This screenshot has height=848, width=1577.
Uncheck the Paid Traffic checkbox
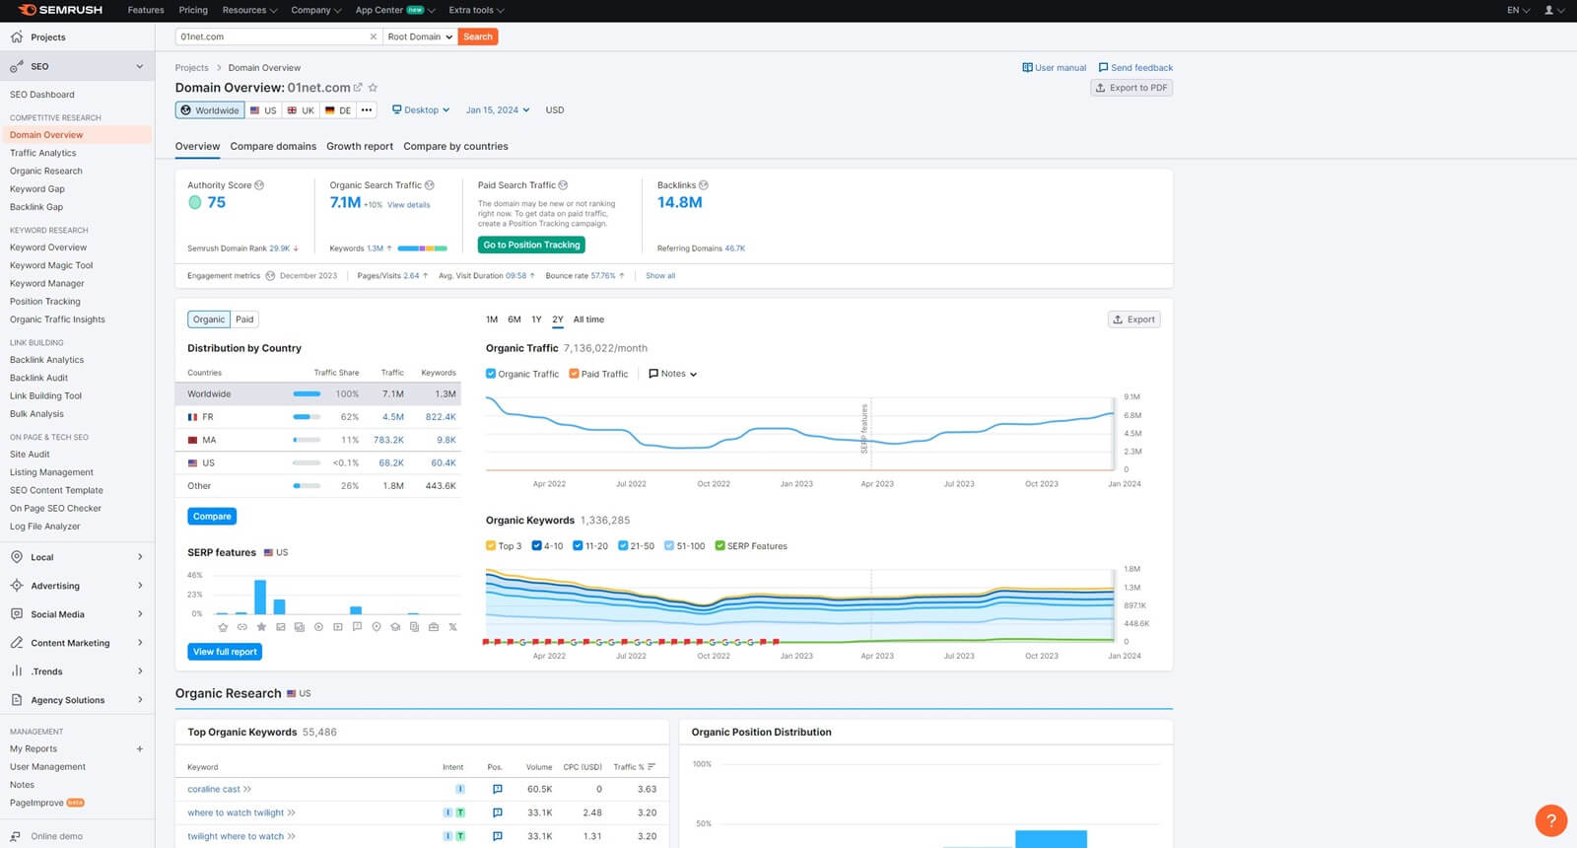(574, 374)
